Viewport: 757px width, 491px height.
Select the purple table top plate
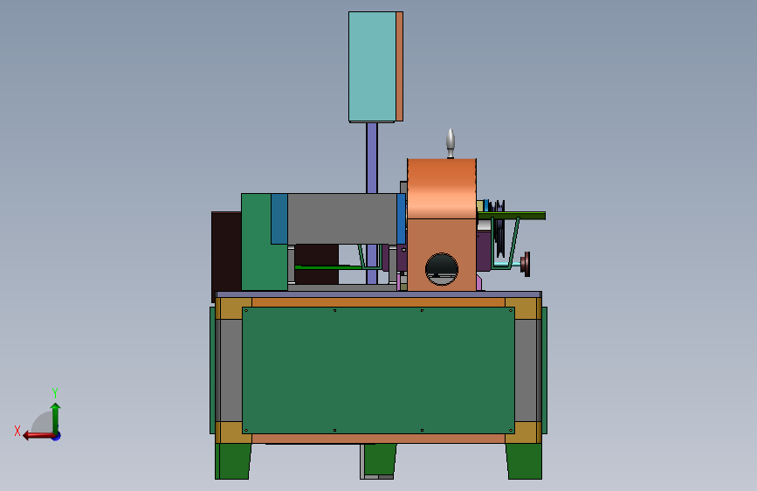coord(379,294)
